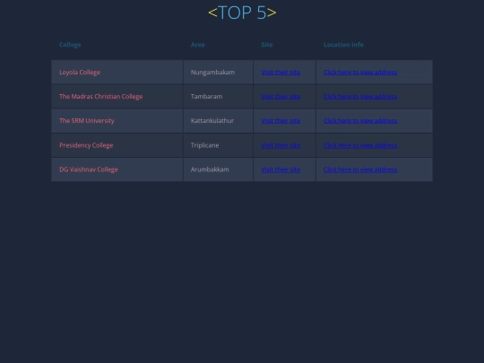
Task: Open Loyola College's Visit their site link
Action: [x=281, y=73]
